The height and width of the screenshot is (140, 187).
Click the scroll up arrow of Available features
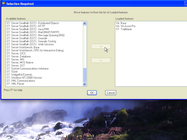click(85, 24)
